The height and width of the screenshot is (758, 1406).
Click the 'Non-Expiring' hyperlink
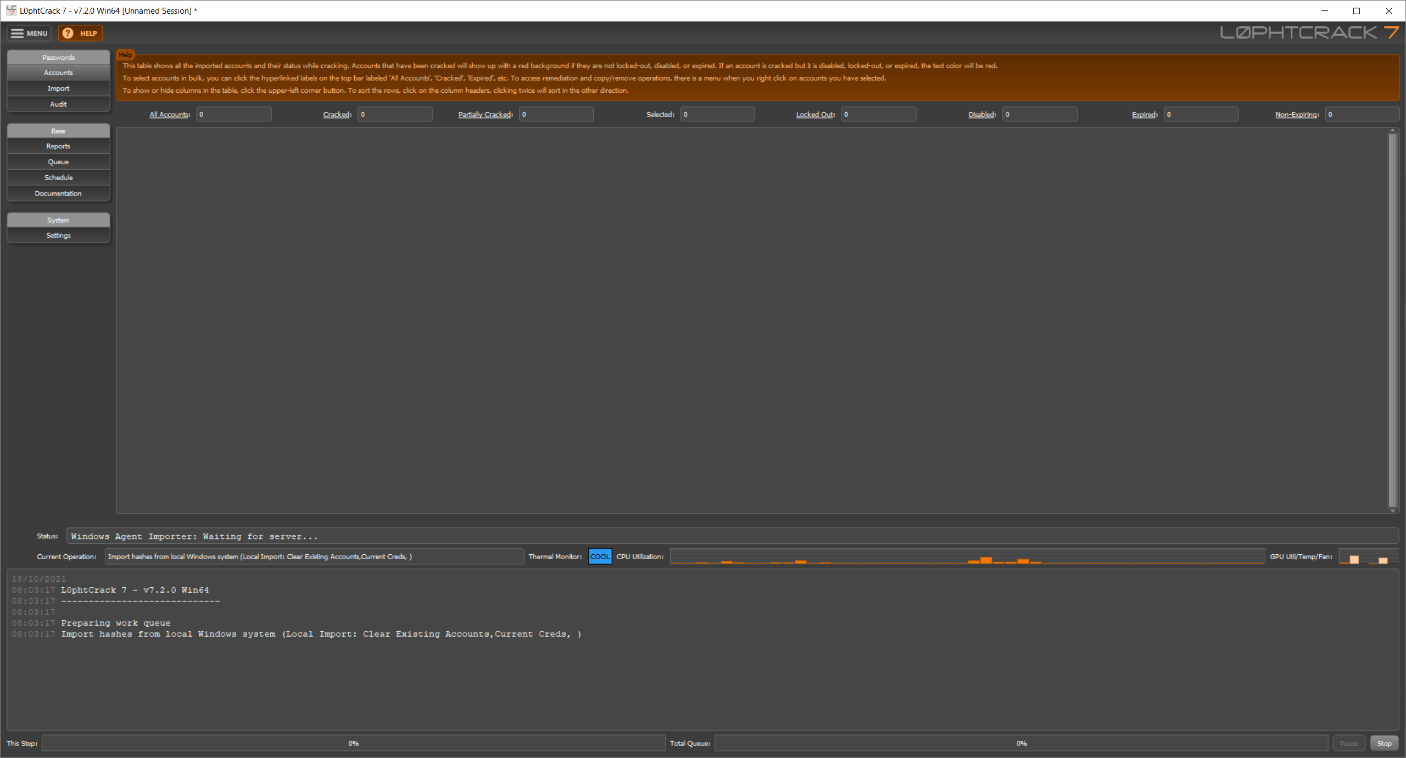tap(1296, 114)
